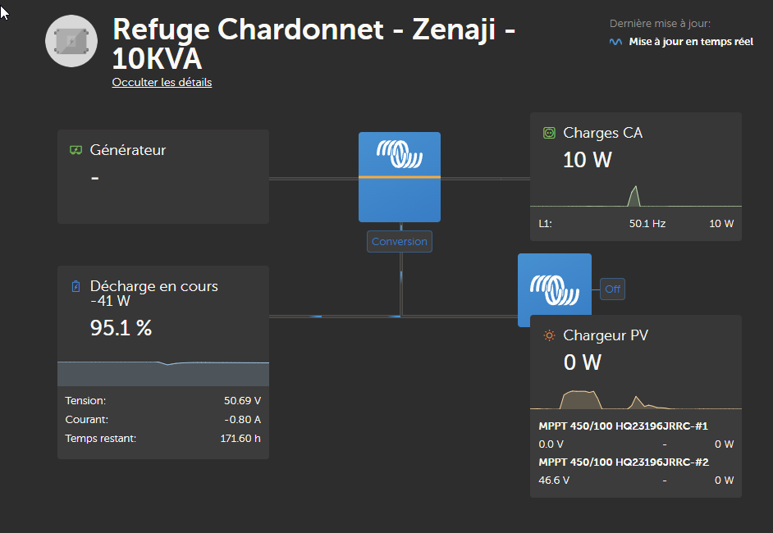
Task: Click the Chargeur PV sun icon
Action: pos(549,335)
